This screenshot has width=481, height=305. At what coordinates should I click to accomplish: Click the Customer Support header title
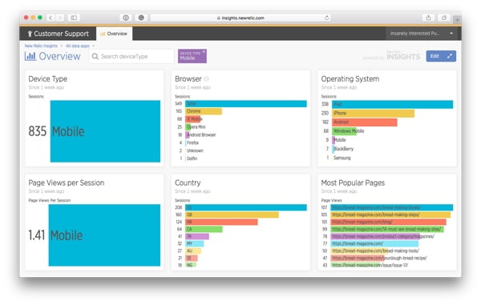tap(61, 34)
